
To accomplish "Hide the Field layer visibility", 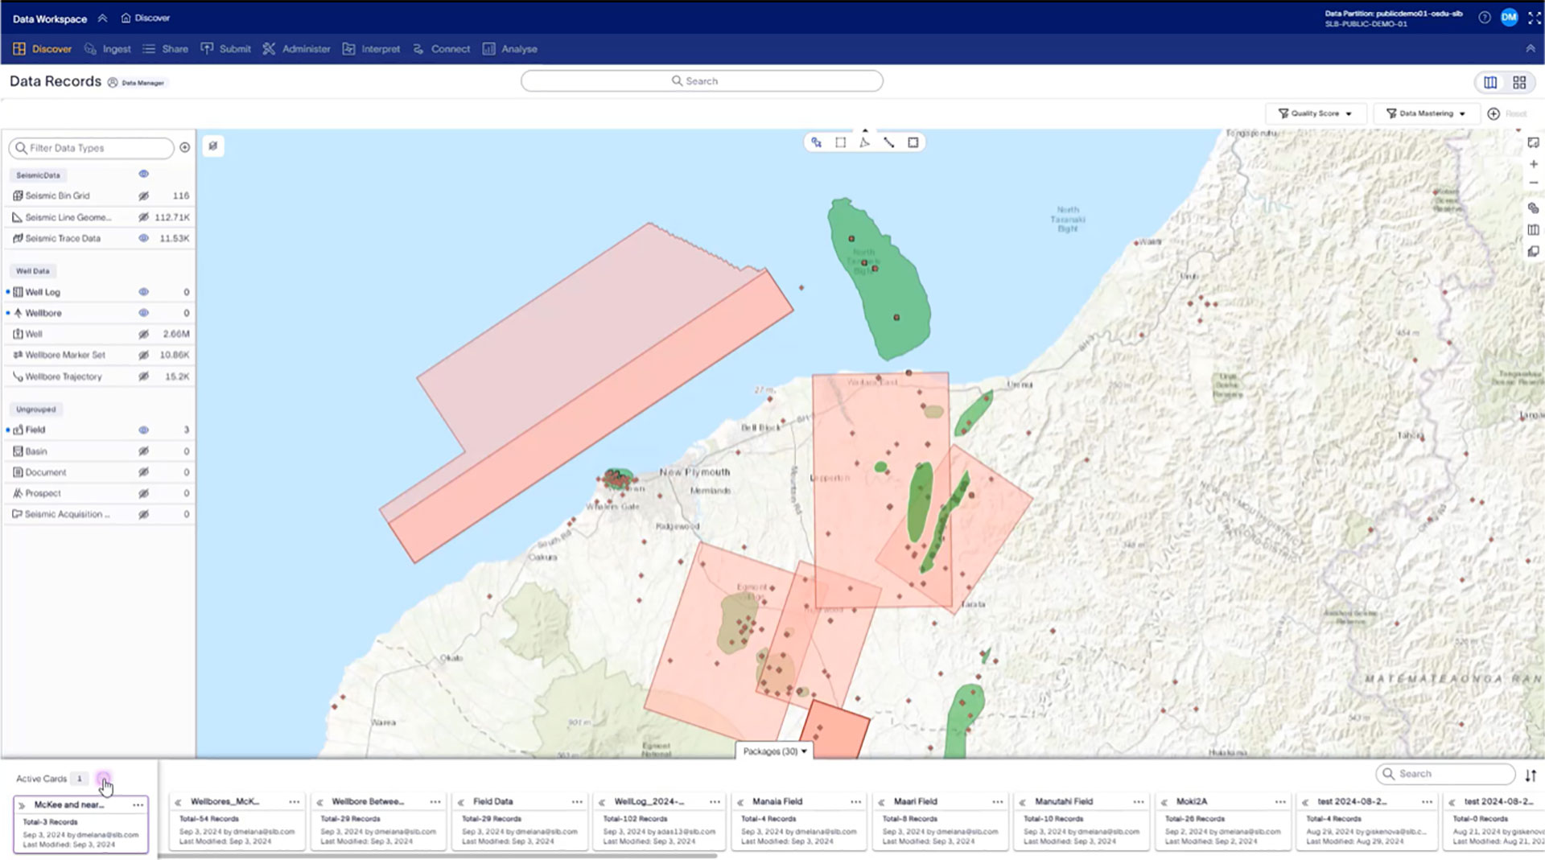I will coord(143,430).
